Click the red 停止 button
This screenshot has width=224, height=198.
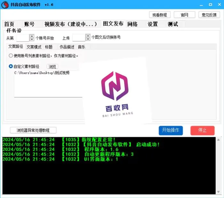pos(203,131)
